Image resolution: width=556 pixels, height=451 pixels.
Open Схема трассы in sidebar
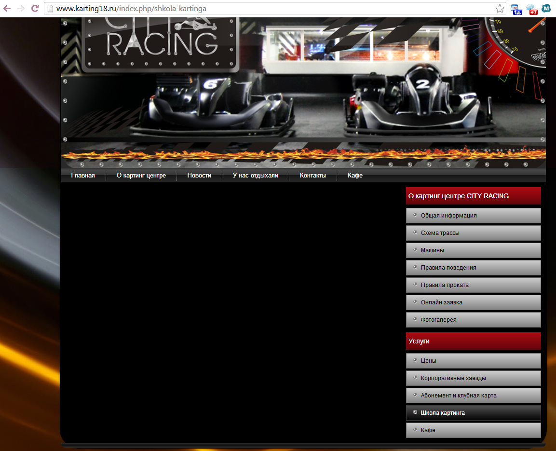[474, 233]
